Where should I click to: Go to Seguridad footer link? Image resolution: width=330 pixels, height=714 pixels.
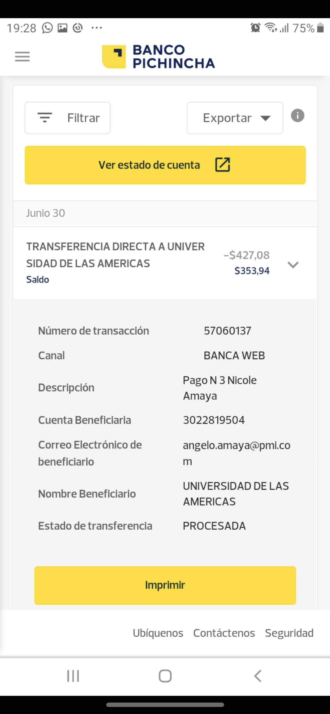coord(289,633)
